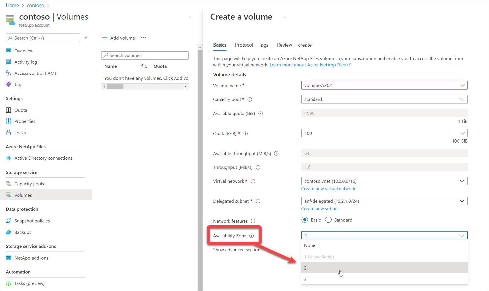This screenshot has width=489, height=291.
Task: Open the Capacity pool dropdown
Action: click(x=384, y=99)
